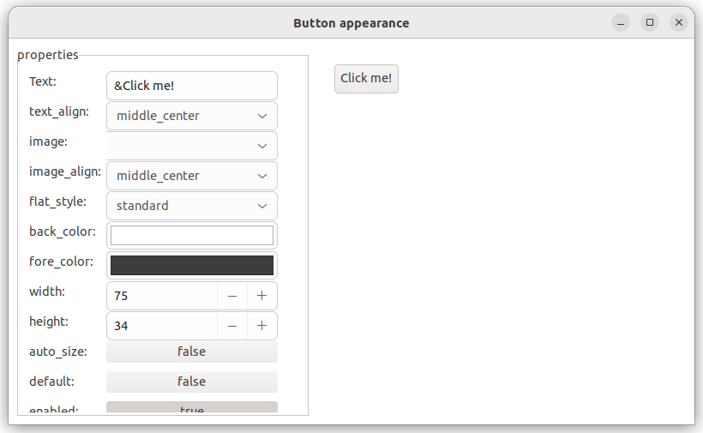Pick a color from back_color swatch
This screenshot has height=433, width=703.
coord(191,236)
